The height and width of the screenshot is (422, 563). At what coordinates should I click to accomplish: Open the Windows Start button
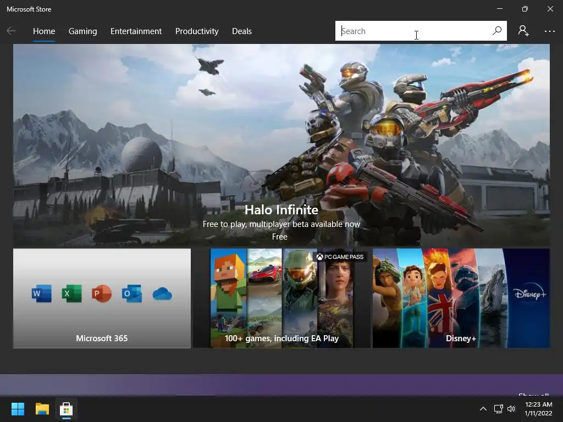[18, 409]
